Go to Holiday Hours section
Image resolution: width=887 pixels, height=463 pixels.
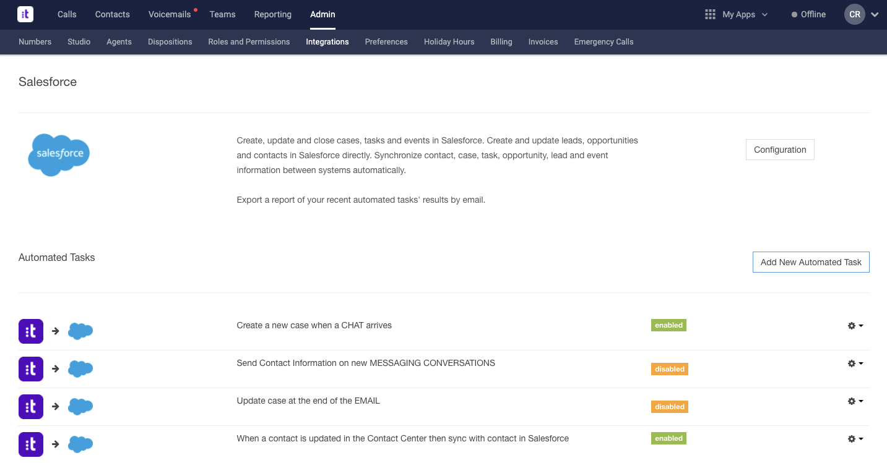click(x=449, y=42)
